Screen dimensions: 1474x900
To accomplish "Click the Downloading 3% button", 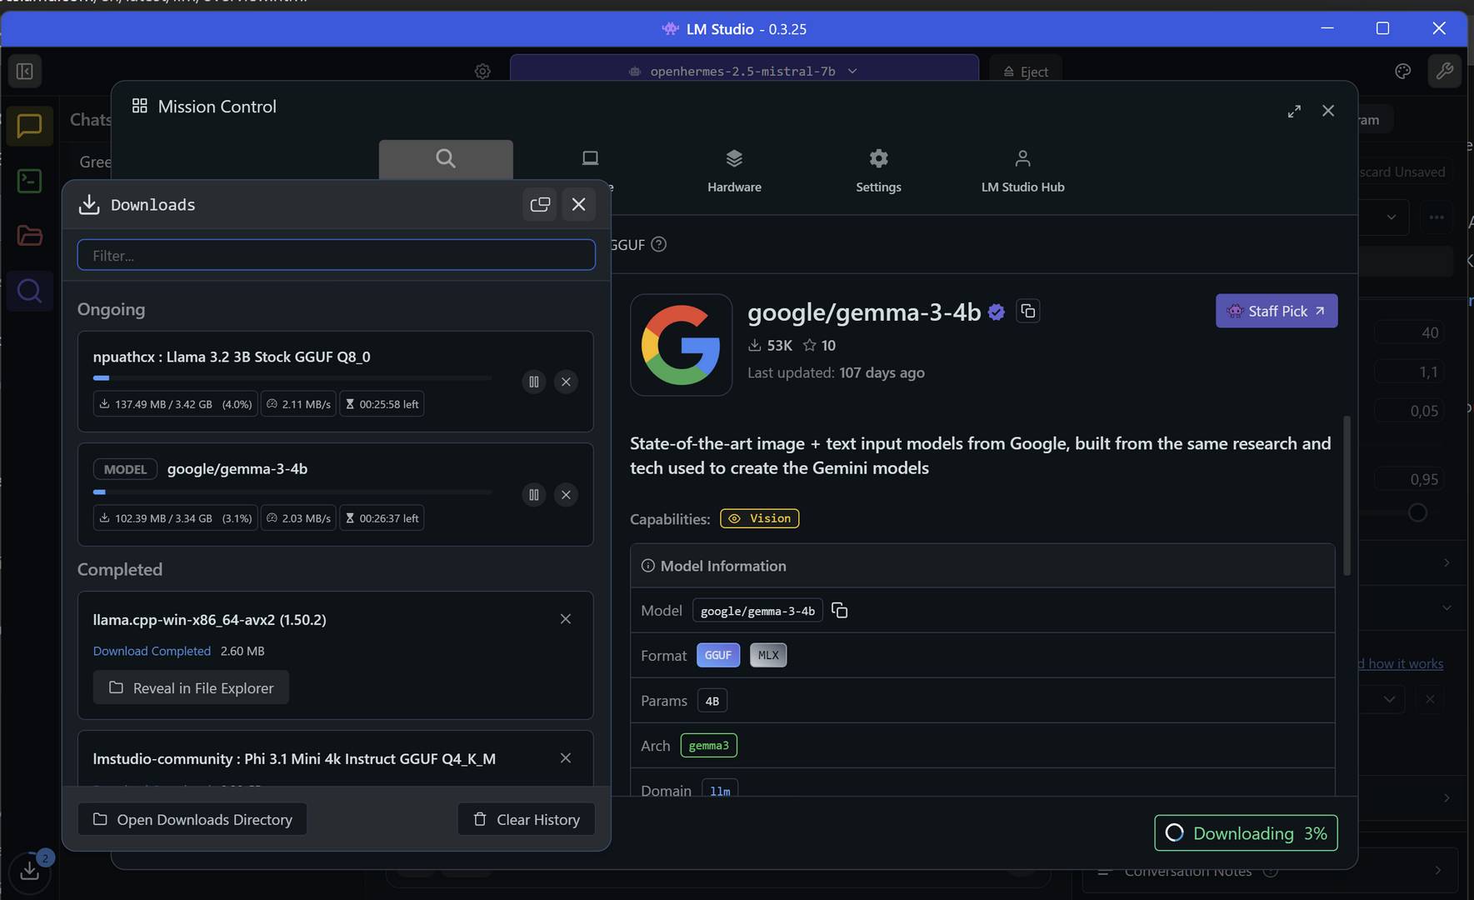I will 1246,833.
